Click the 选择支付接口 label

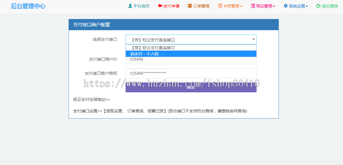click(104, 40)
